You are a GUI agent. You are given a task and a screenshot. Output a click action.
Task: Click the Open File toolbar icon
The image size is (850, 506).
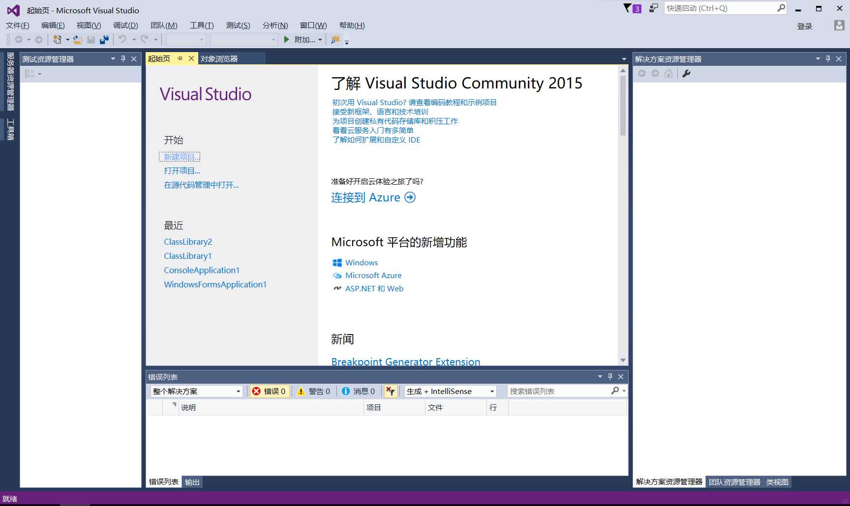point(78,39)
